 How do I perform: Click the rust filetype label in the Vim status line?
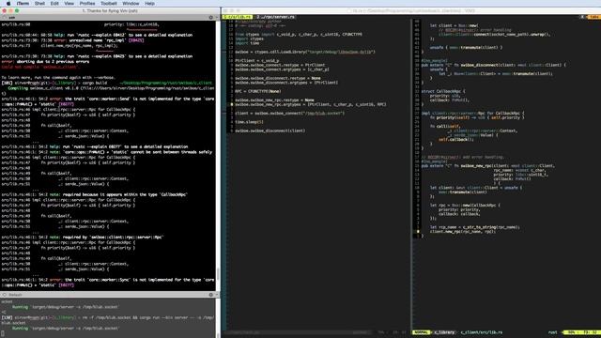point(552,332)
